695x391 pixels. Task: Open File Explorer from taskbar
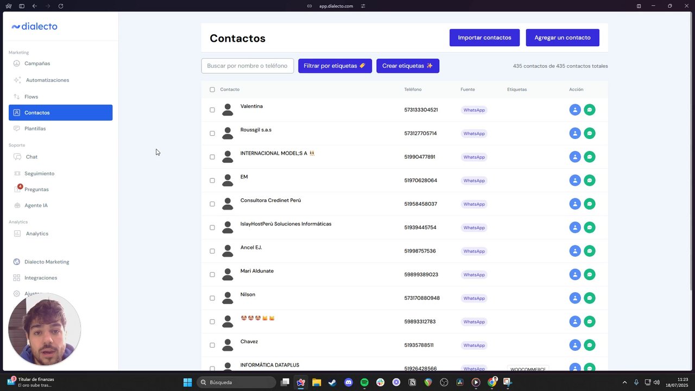coord(317,382)
